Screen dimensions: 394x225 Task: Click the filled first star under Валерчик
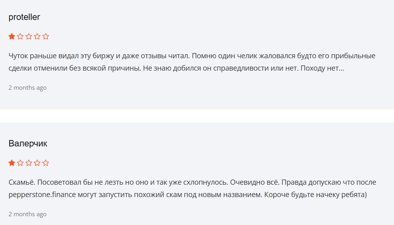[x=12, y=163]
